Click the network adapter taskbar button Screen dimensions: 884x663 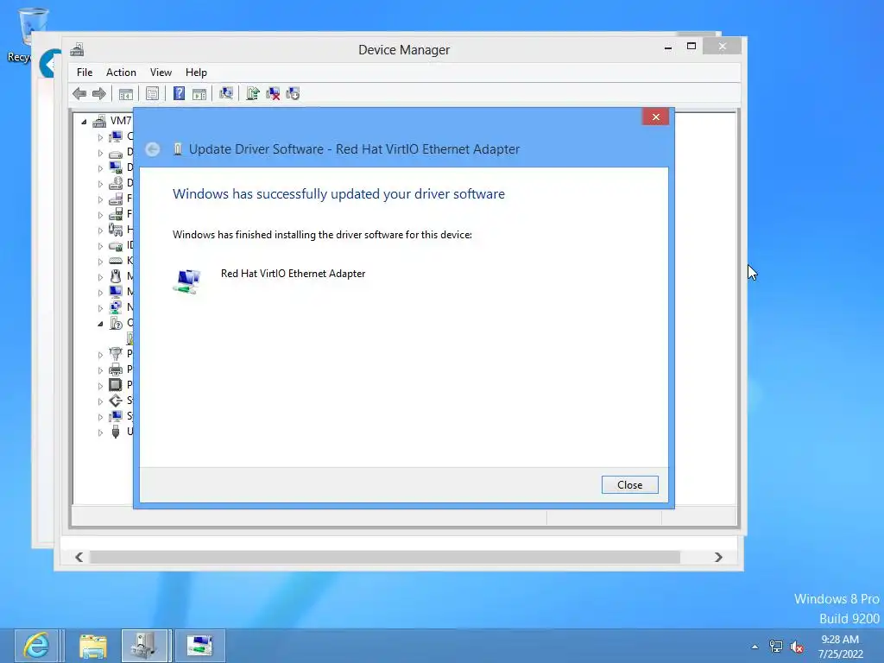click(199, 646)
